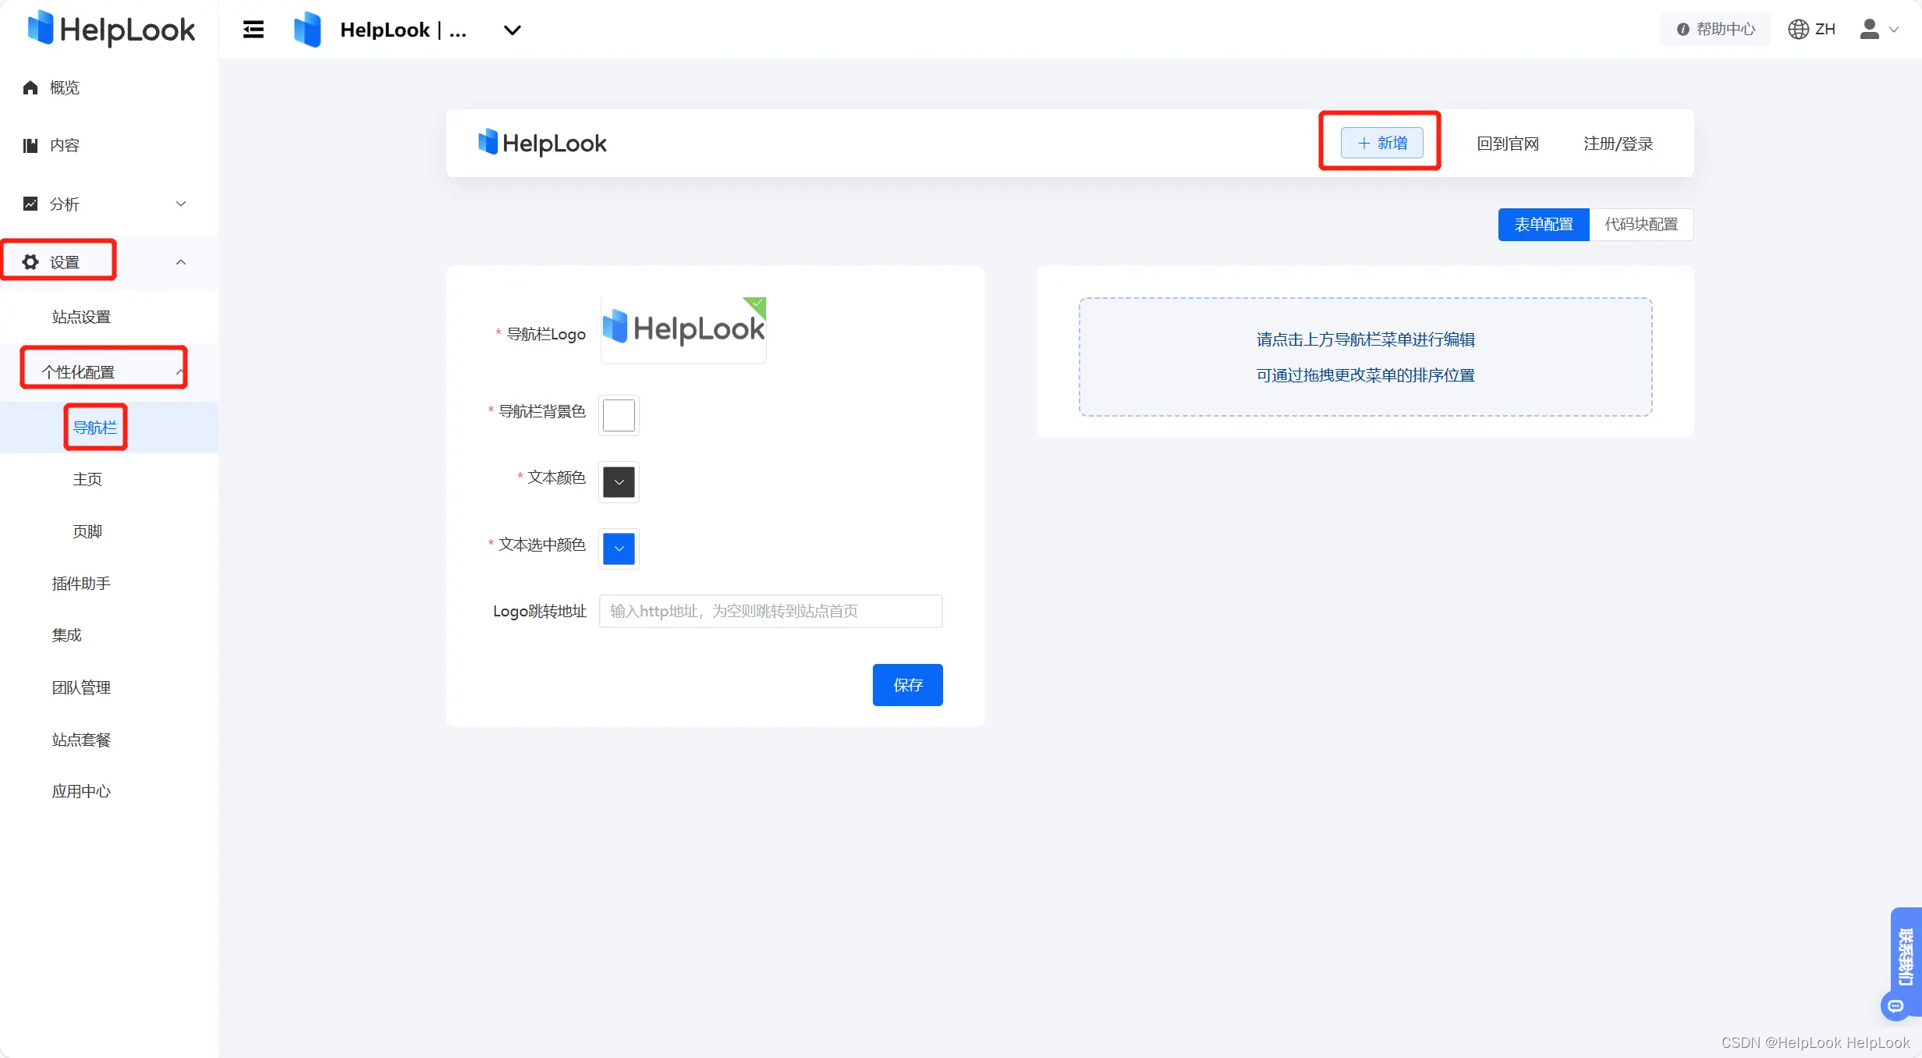Click the help center info icon
The width and height of the screenshot is (1922, 1058).
pos(1683,29)
